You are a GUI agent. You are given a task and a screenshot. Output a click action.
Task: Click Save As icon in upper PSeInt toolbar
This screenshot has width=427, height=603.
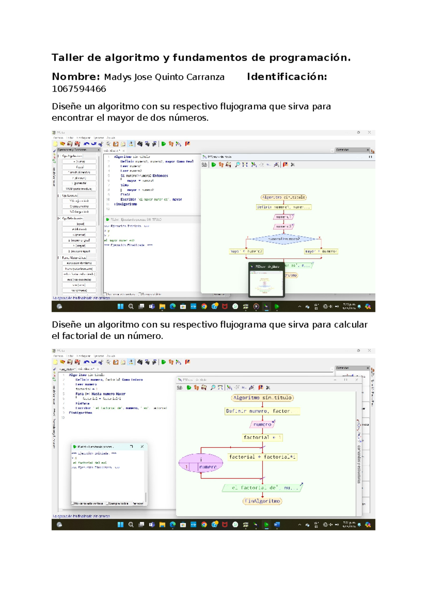point(77,144)
